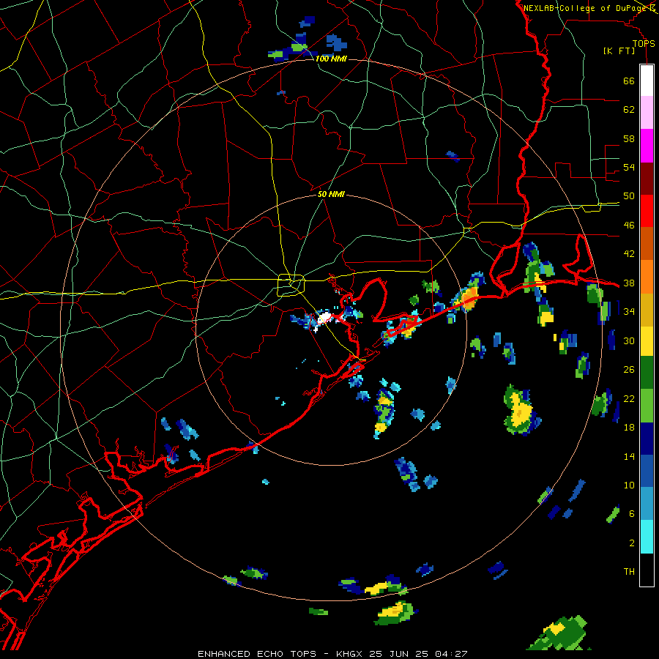
Task: Click the light green 26 kft legend swatch
Action: click(647, 406)
